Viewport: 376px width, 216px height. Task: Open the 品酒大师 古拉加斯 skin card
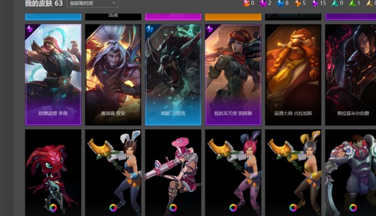(293, 74)
